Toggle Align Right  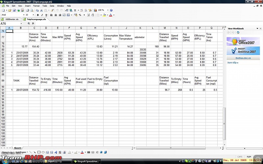[60, 15]
